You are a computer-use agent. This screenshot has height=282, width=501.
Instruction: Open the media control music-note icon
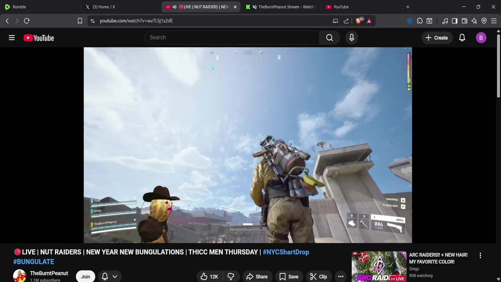[445, 21]
